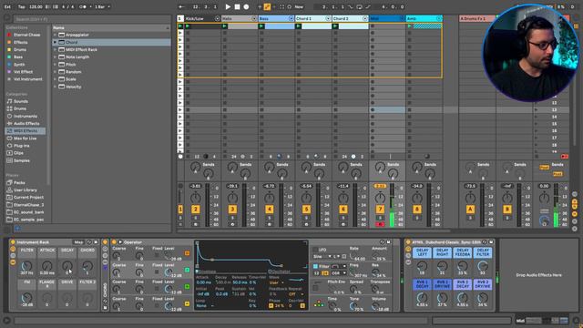The width and height of the screenshot is (583, 328).
Task: Toggle Operator's green second oscillator square
Action: (187, 270)
